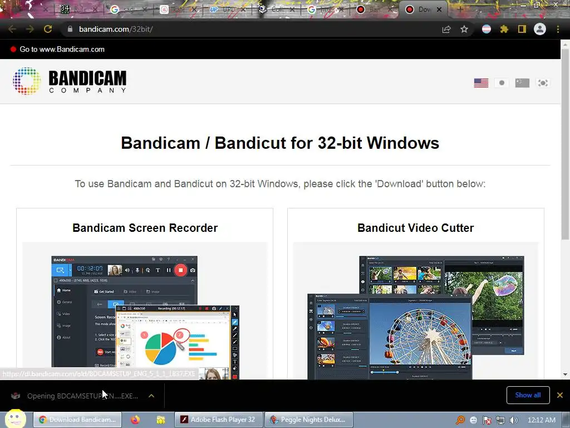570x428 pixels.
Task: Click the browser forward arrow
Action: pyautogui.click(x=30, y=29)
